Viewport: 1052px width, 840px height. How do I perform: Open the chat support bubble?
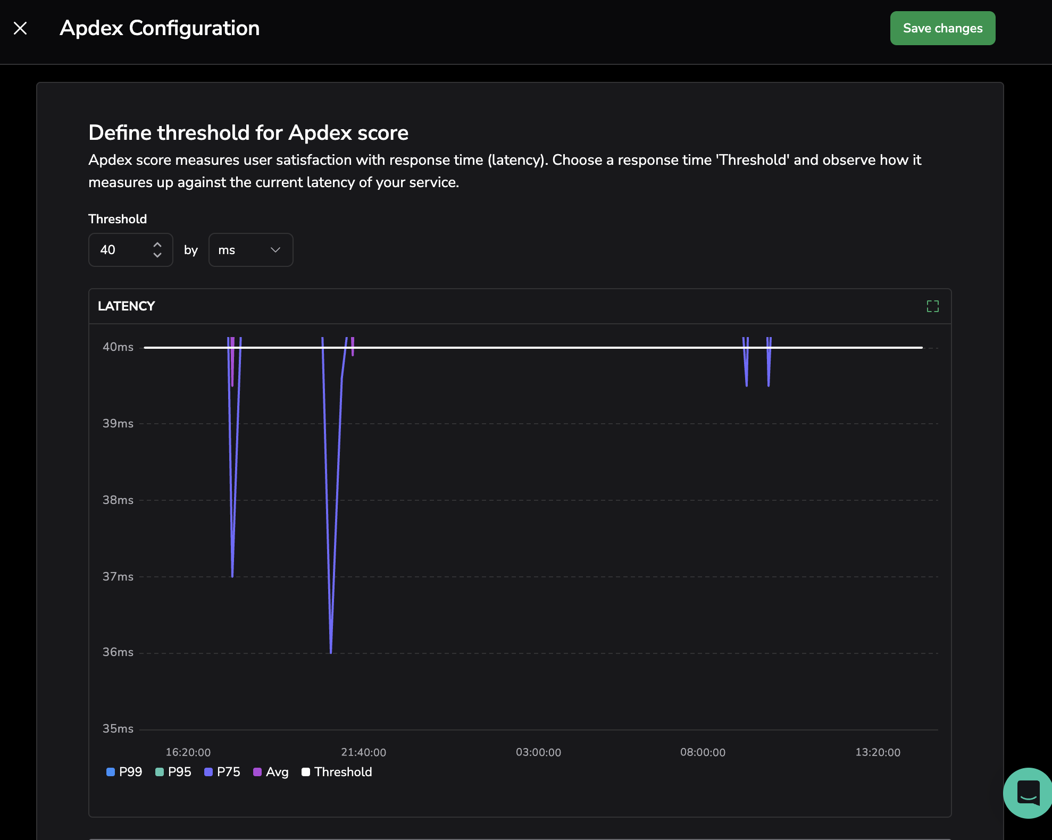tap(1028, 793)
